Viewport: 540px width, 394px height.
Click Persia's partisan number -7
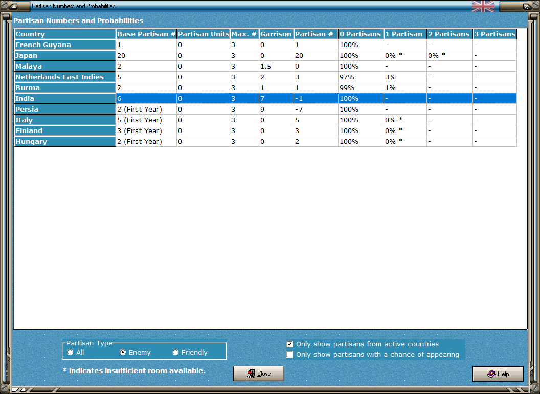[x=316, y=110]
